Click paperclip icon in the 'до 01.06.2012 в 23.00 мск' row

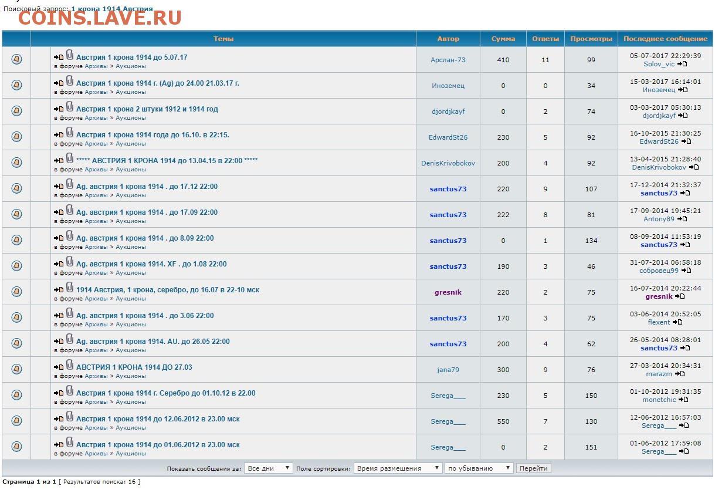pos(69,443)
